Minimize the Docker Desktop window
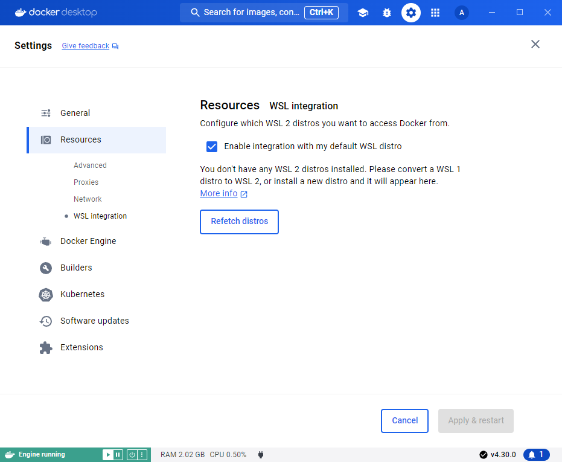 click(x=492, y=13)
